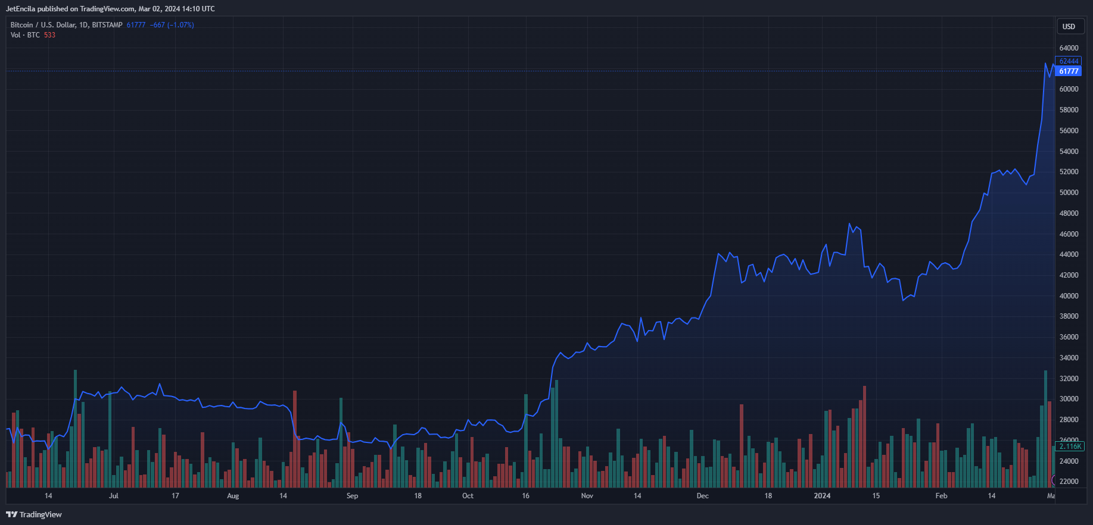Select the Vol · BTC indicator label
This screenshot has width=1093, height=525.
(x=25, y=35)
